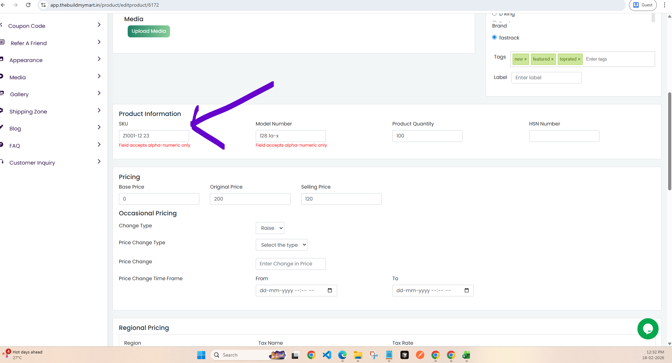This screenshot has width=672, height=363.
Task: Open Snipping Tool from taskbar
Action: [374, 355]
